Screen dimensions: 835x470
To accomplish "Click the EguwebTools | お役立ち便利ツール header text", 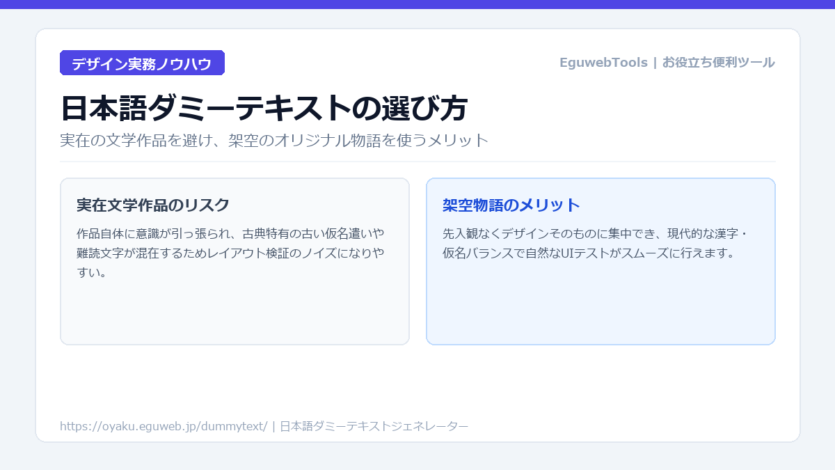I will [x=667, y=63].
